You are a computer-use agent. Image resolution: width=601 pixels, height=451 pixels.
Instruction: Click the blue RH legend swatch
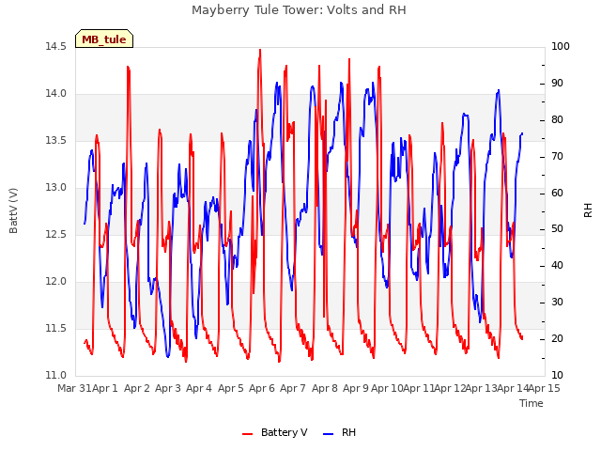pyautogui.click(x=329, y=434)
